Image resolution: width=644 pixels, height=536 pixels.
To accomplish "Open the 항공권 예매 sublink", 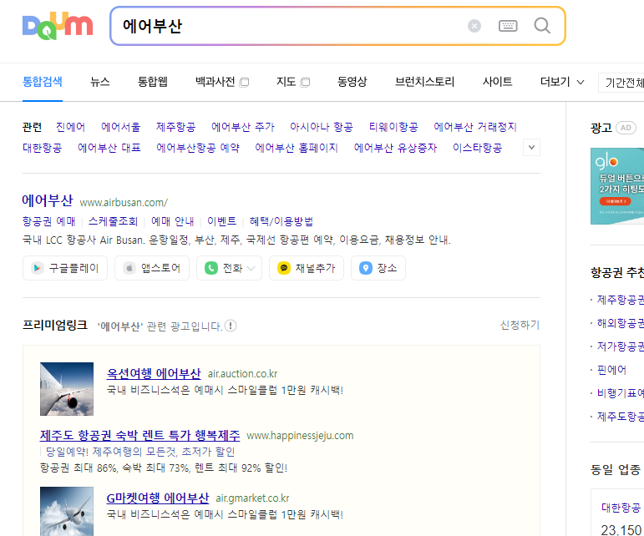I will (x=49, y=221).
